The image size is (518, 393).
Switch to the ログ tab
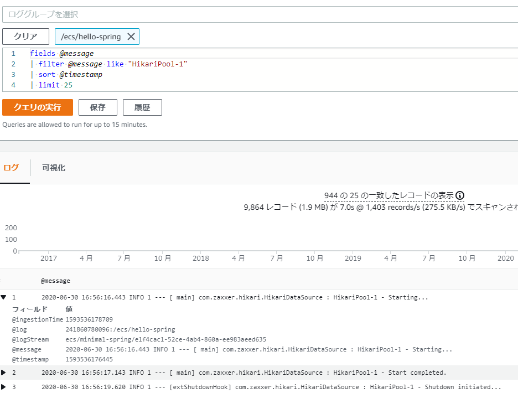point(11,168)
